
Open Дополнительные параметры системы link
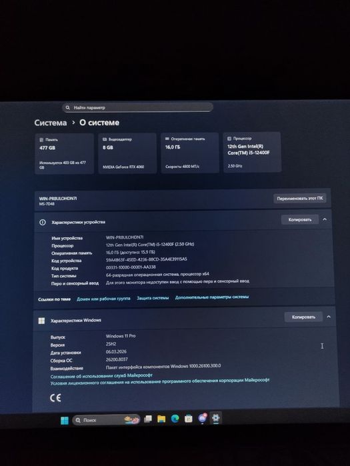click(212, 297)
